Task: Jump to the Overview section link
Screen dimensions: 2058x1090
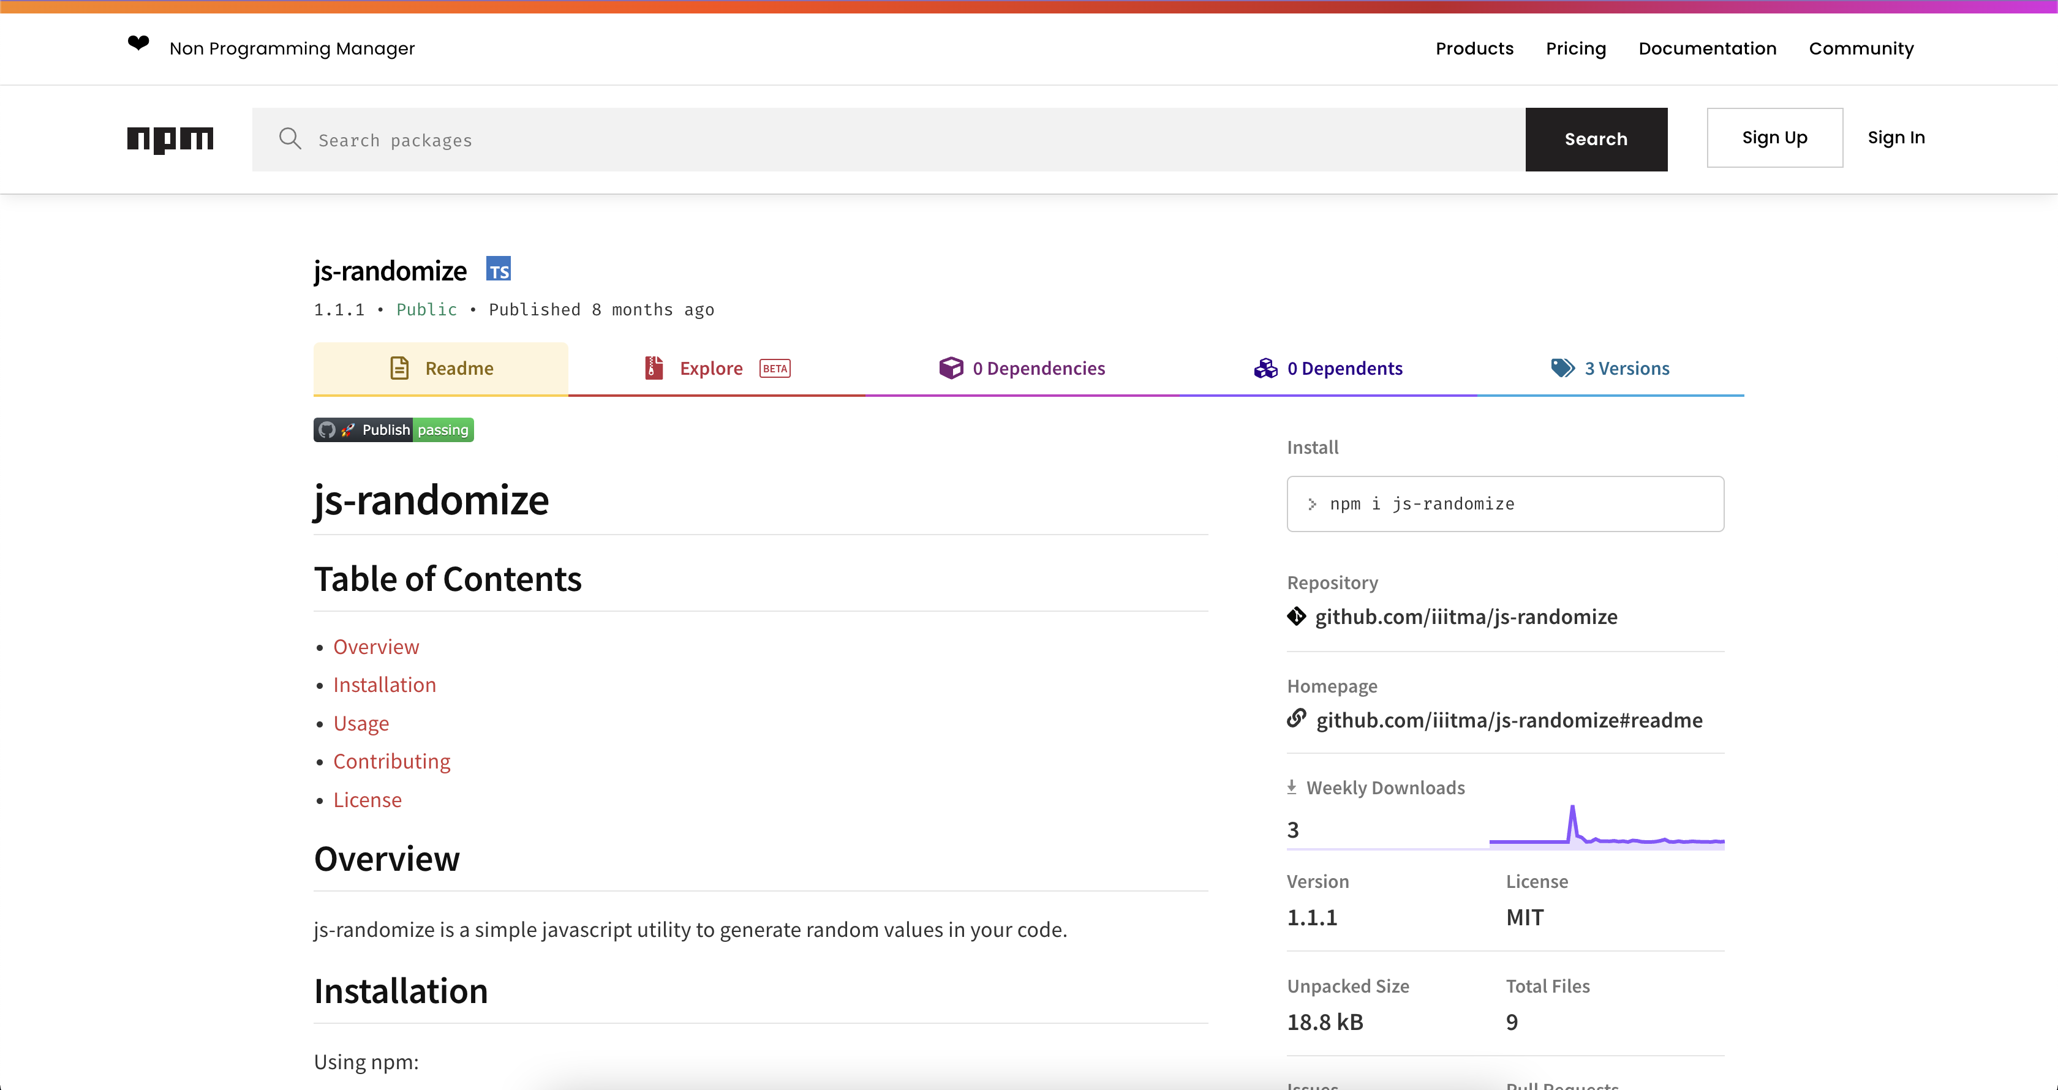Action: point(375,647)
